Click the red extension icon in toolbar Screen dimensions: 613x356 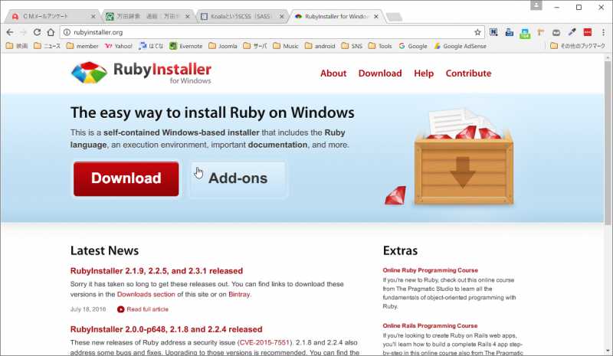tap(587, 32)
